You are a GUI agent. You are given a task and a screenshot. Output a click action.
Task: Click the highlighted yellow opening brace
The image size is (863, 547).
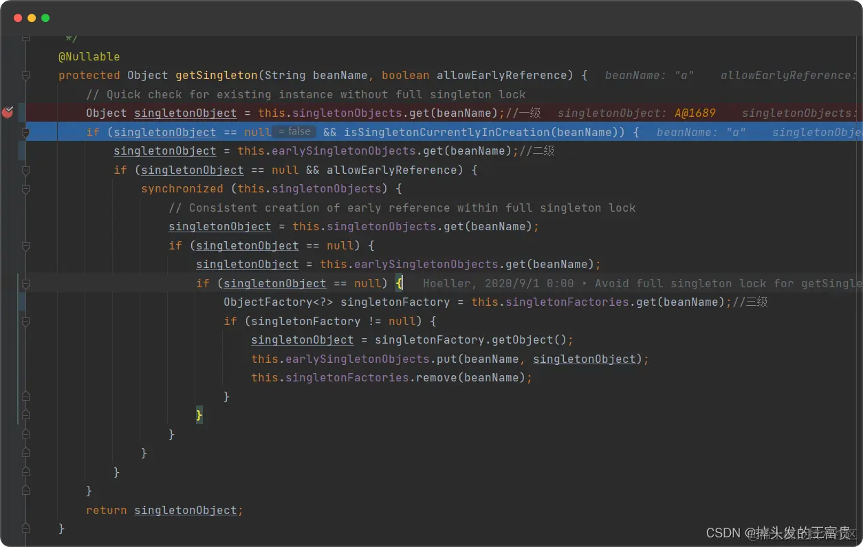pos(399,283)
